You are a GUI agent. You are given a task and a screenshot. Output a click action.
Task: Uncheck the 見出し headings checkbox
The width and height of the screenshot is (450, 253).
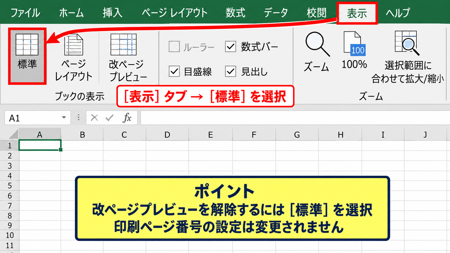230,71
